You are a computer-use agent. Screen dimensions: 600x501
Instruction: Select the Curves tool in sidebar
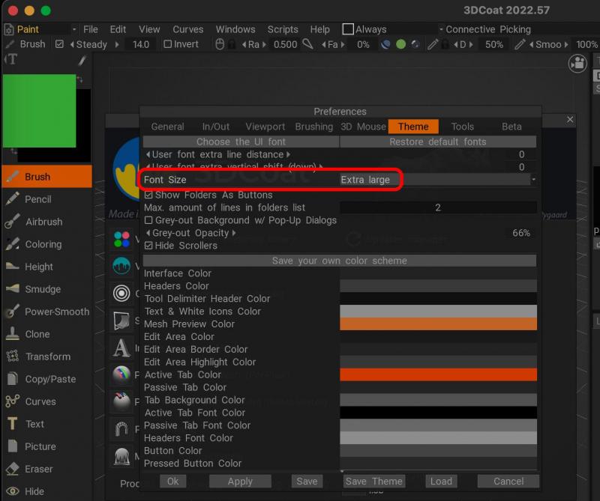coord(40,401)
